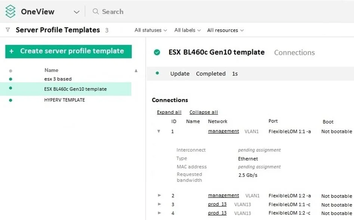The width and height of the screenshot is (354, 220).
Task: Open the OneView main menu chevron
Action: (77, 12)
